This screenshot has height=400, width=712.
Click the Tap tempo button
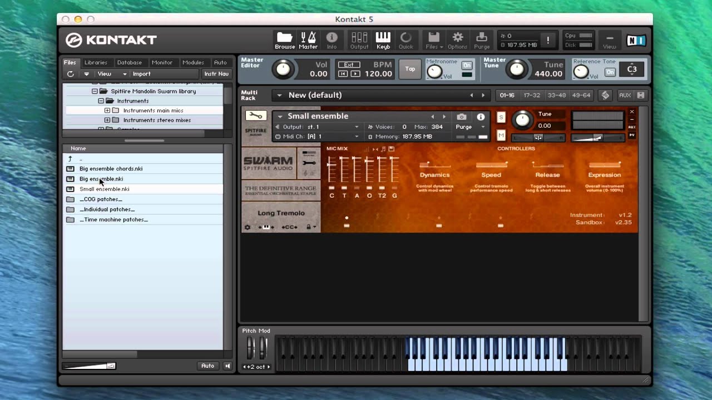410,69
